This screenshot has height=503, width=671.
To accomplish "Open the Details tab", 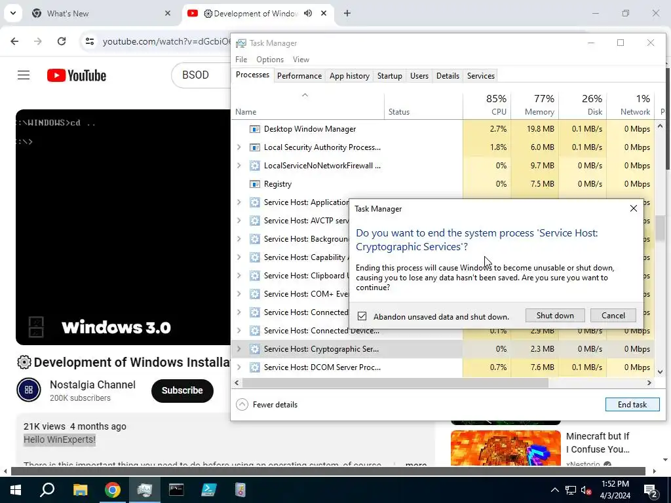I will coord(448,76).
